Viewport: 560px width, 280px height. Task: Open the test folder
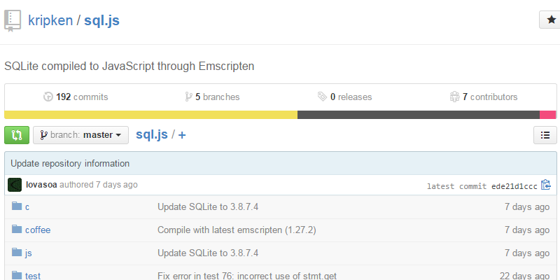(33, 276)
